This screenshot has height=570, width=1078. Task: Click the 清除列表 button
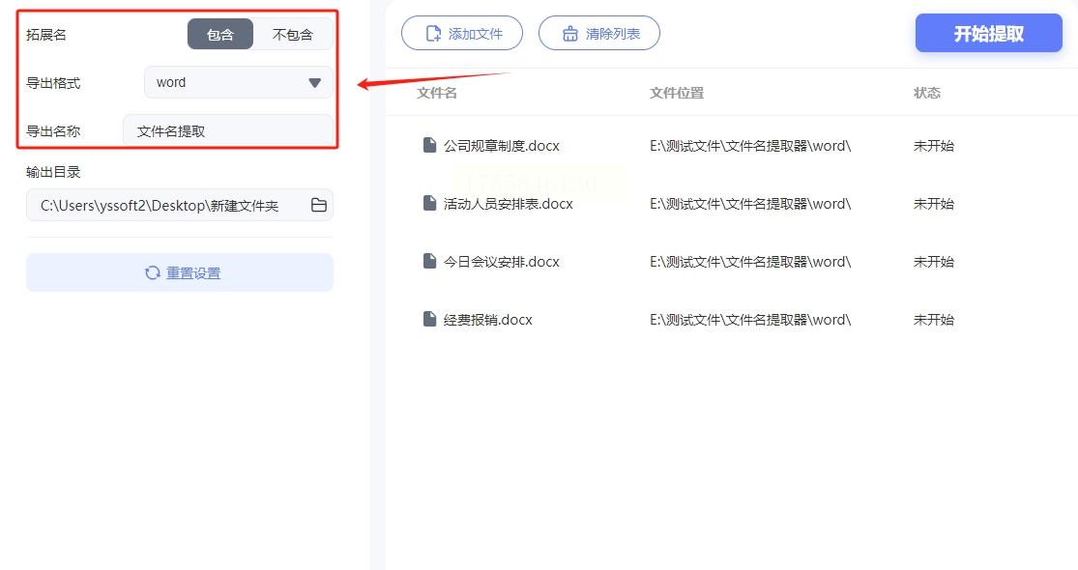tap(598, 33)
